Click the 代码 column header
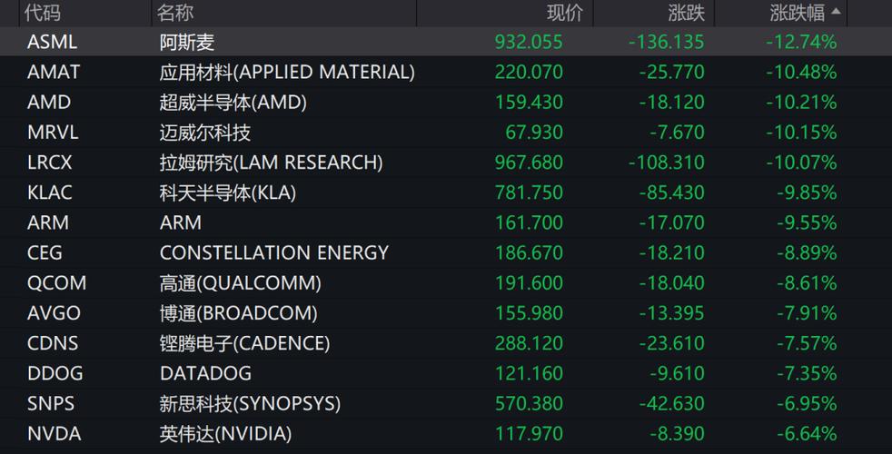 42,13
